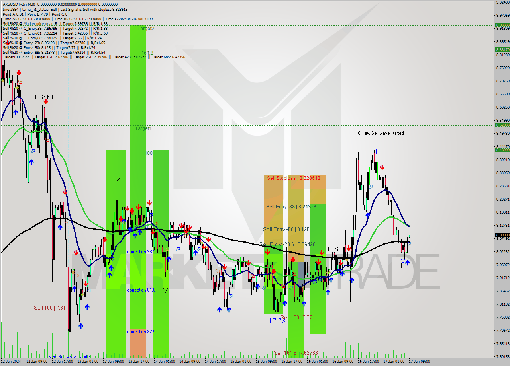Click the '13 Jan 01:00' time axis label

tap(88, 362)
